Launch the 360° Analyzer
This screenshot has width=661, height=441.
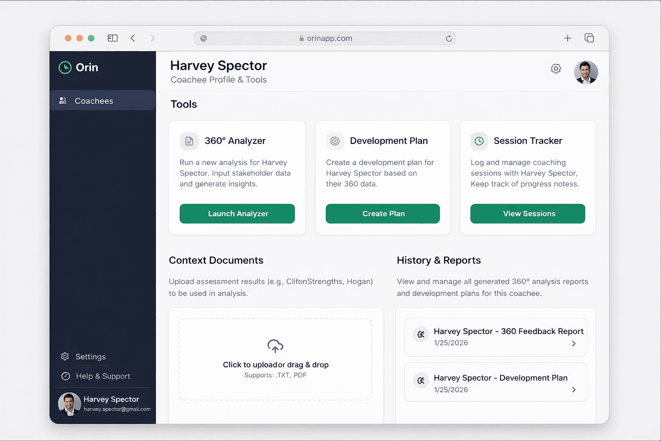coord(237,214)
